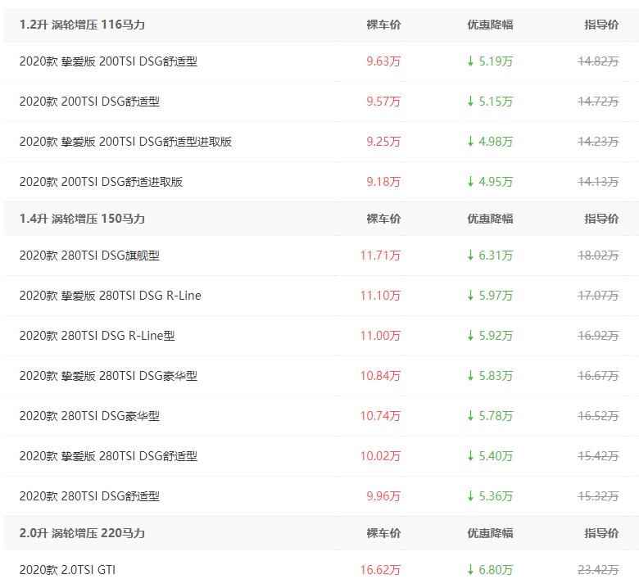Click the 11.00万 bare car price

(380, 336)
